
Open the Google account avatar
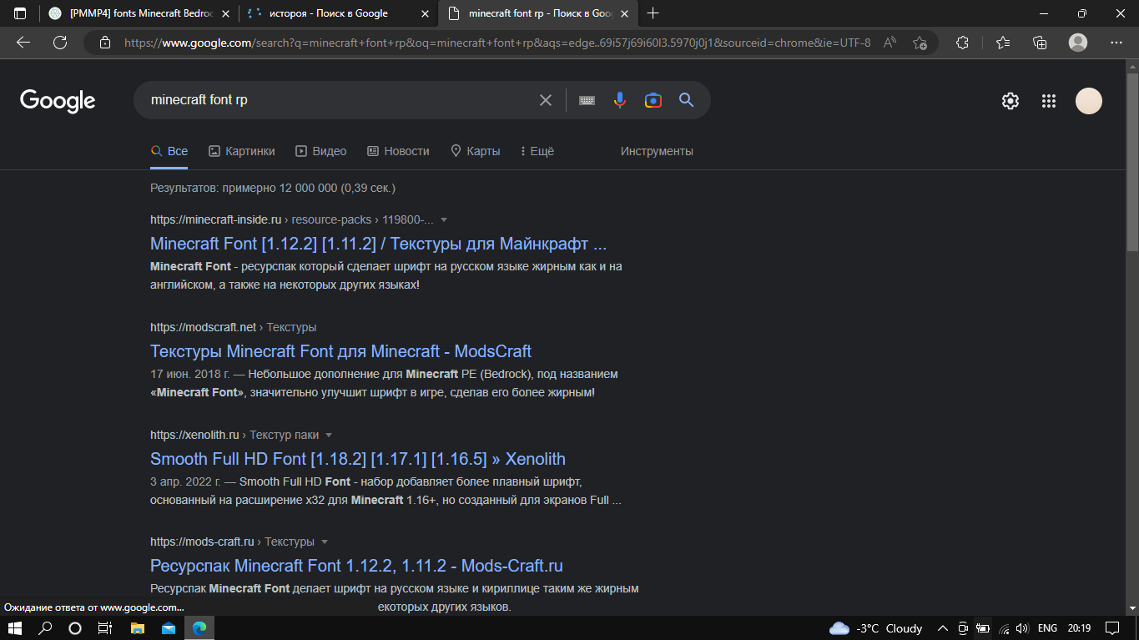(1089, 101)
